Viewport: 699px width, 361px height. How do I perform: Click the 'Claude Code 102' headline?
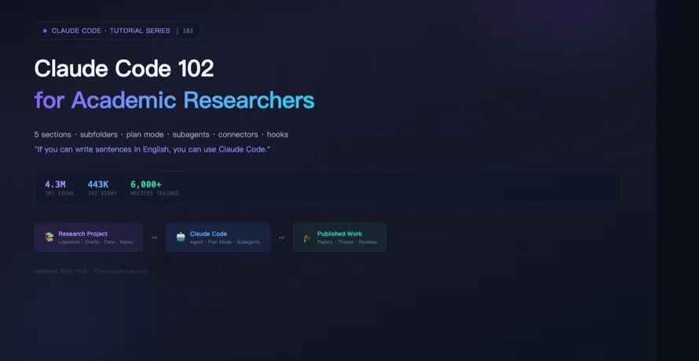click(x=124, y=68)
